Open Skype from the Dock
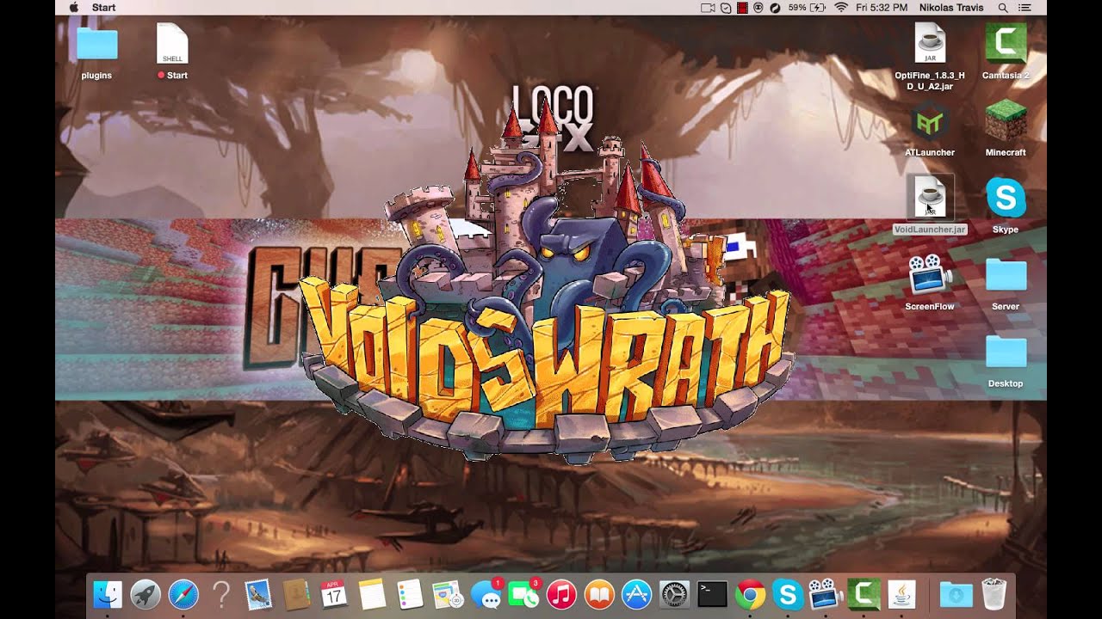 (788, 594)
